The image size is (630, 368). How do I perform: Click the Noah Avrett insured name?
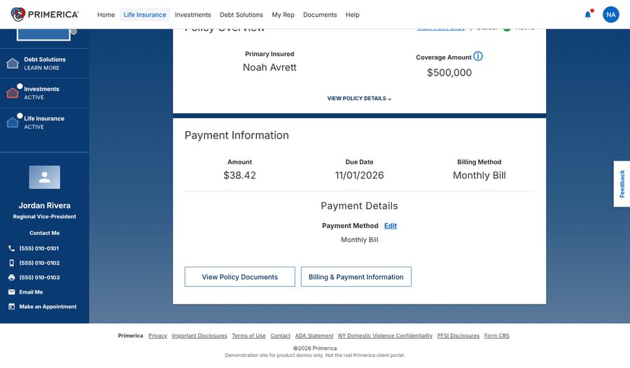click(269, 67)
